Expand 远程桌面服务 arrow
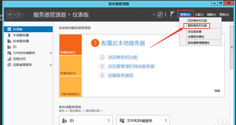Viewport: 236px width, 125px height. [x=51, y=65]
